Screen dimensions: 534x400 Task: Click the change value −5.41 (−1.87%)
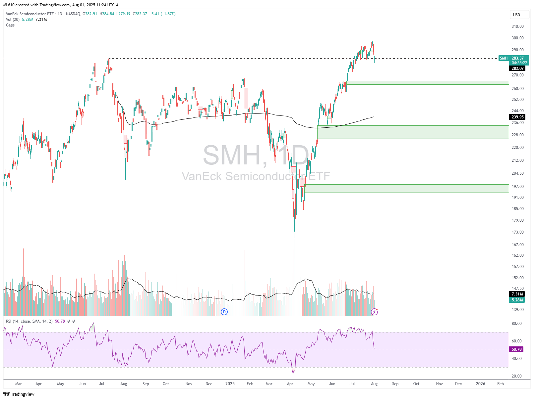coord(162,14)
